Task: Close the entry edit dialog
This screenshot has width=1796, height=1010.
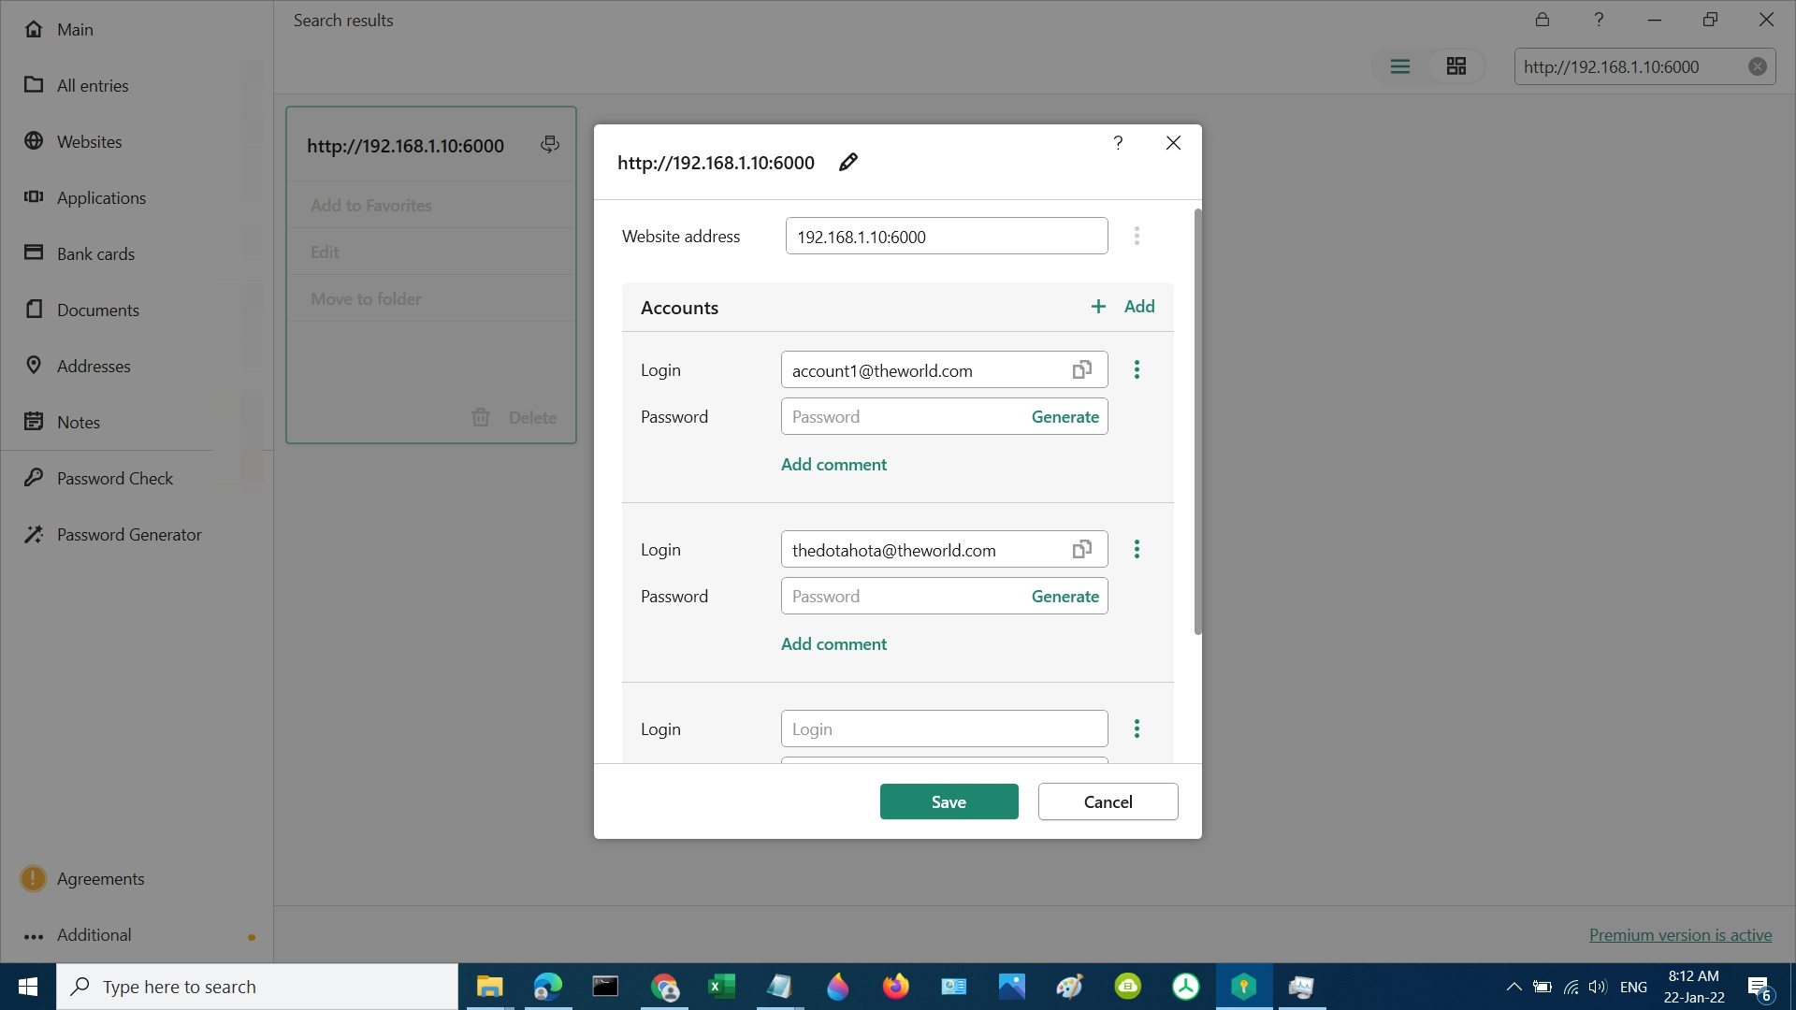Action: coord(1173,142)
